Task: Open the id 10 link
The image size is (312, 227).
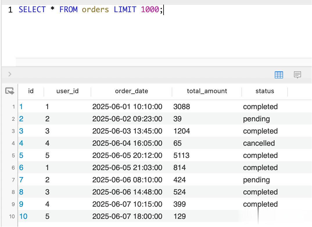Action: [x=23, y=217]
